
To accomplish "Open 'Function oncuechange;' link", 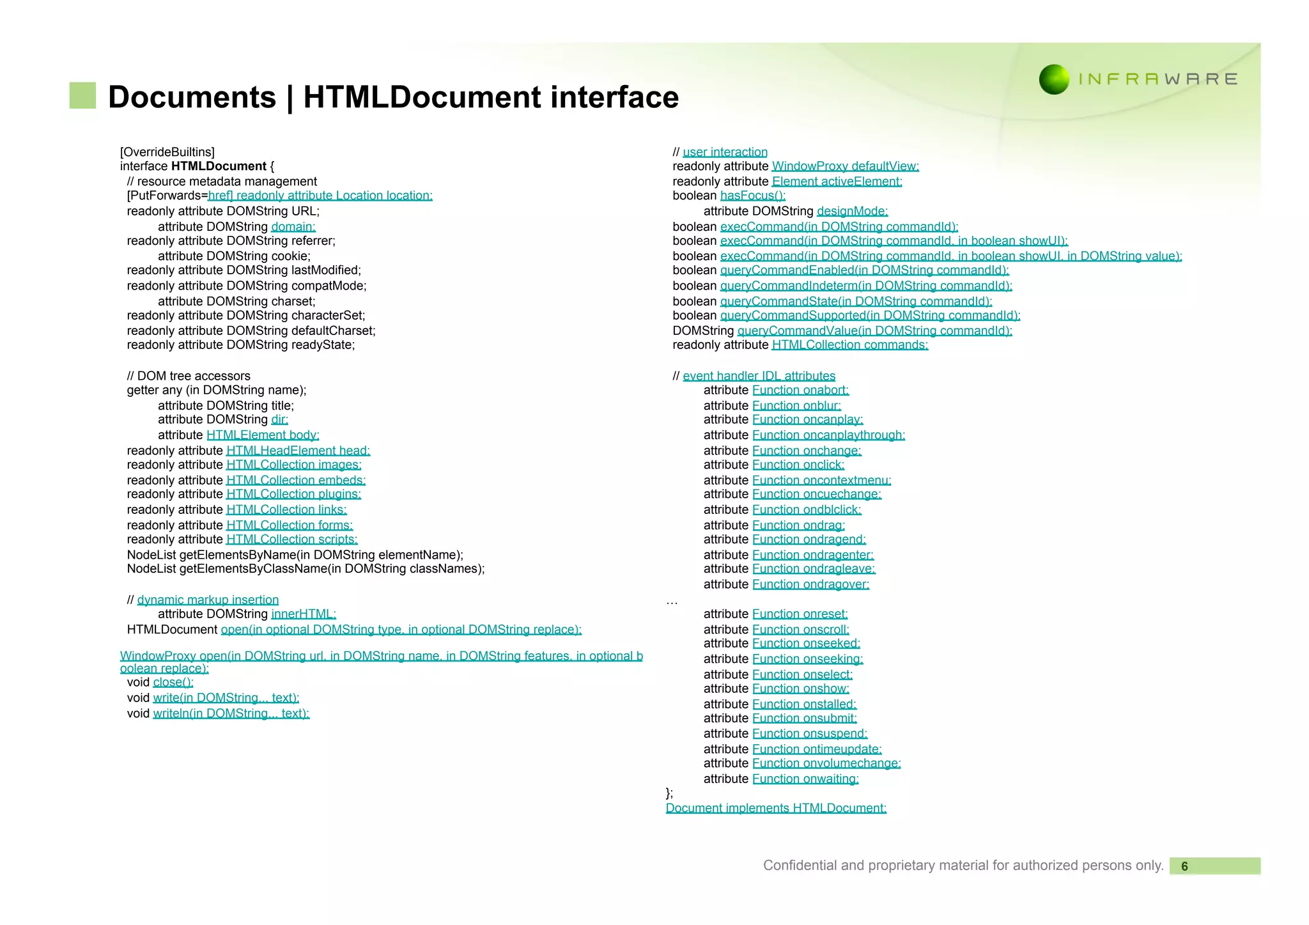I will 817,494.
